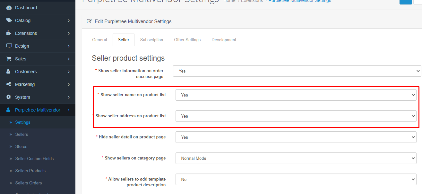This screenshot has height=194, width=422.
Task: Click the Dashboard gauge icon
Action: [x=9, y=8]
